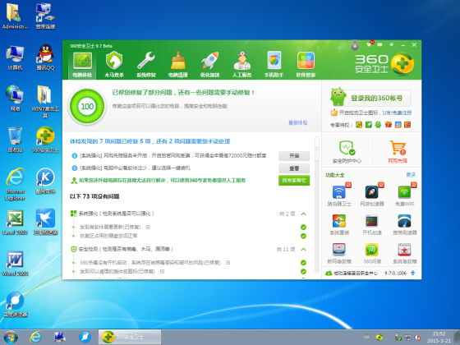Open the main menu dropdown in the title bar

click(x=391, y=45)
